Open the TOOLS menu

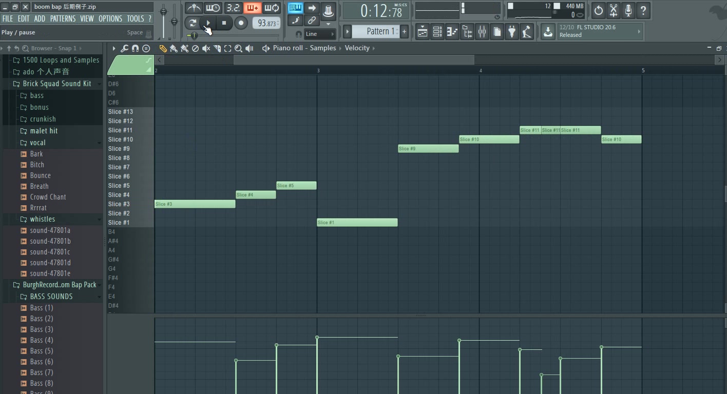coord(136,18)
